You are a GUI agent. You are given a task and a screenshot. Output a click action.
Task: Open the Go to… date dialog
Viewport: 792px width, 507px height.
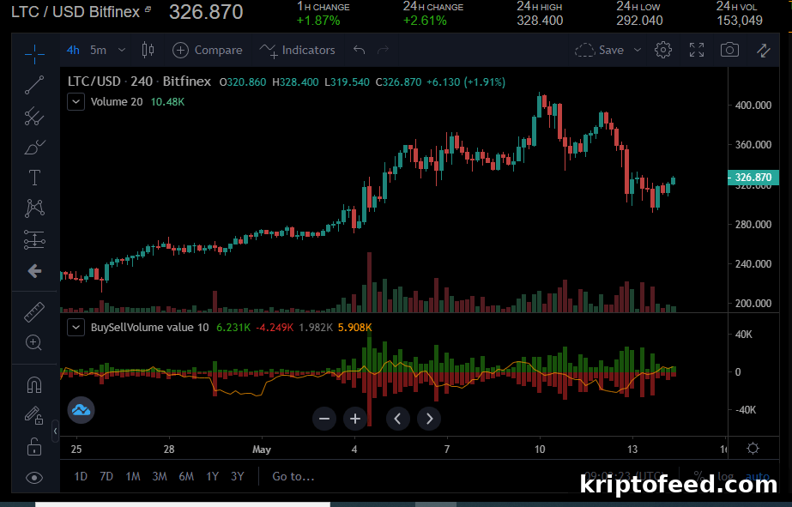(x=293, y=476)
